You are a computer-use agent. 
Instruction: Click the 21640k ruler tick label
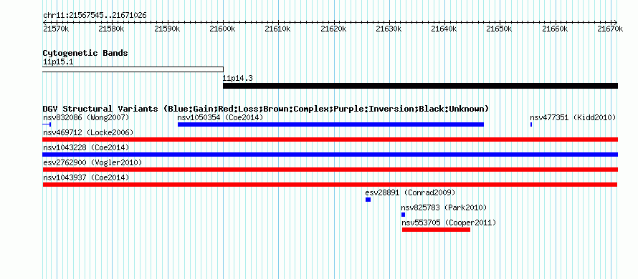pos(444,29)
